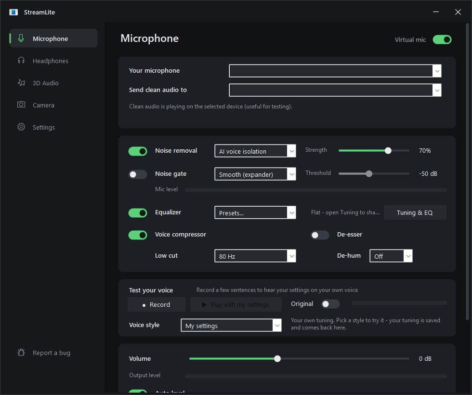Minimize the StreamLite window
The width and height of the screenshot is (472, 395).
[x=436, y=12]
